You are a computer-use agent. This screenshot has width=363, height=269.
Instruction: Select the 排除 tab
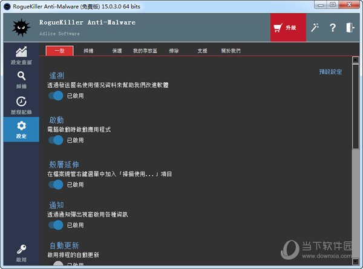[174, 51]
